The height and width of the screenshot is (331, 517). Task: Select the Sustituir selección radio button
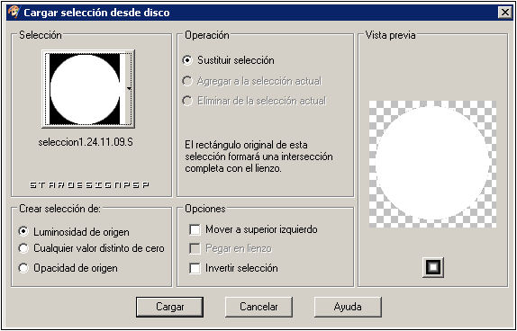pos(187,60)
